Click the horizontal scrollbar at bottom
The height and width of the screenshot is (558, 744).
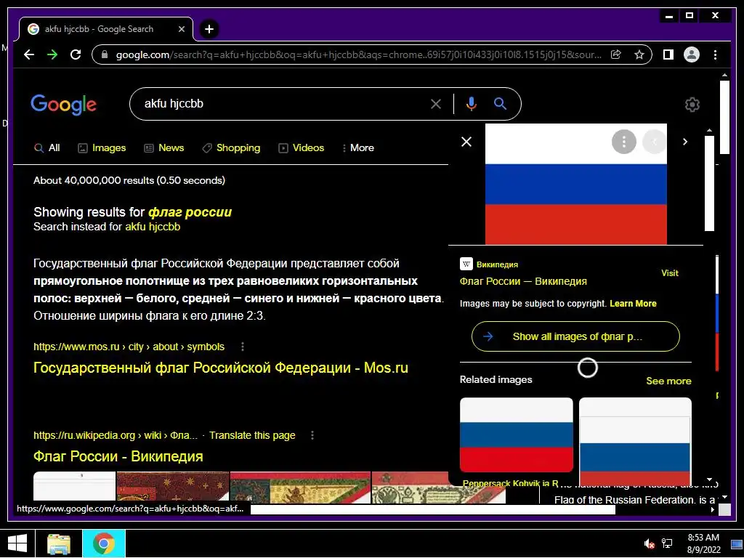click(x=433, y=510)
